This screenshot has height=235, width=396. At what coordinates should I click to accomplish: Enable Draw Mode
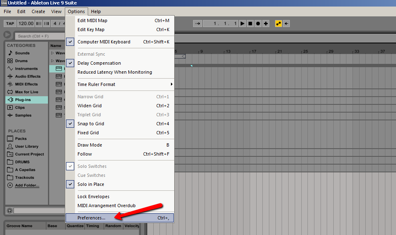[x=120, y=145]
